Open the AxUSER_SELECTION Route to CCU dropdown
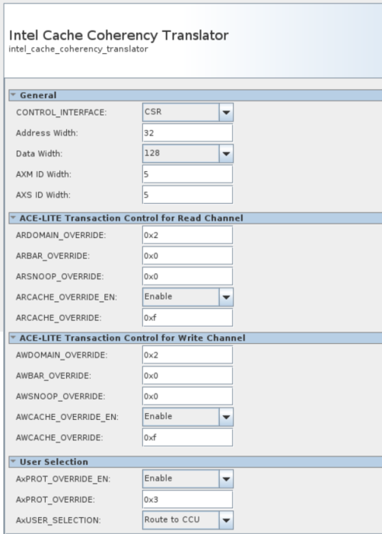This screenshot has height=534, width=382. point(188,520)
